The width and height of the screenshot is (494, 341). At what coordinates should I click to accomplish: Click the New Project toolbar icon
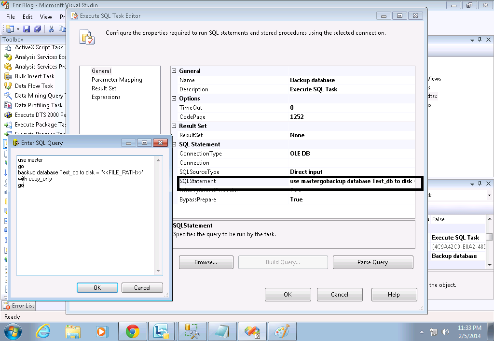pos(10,29)
